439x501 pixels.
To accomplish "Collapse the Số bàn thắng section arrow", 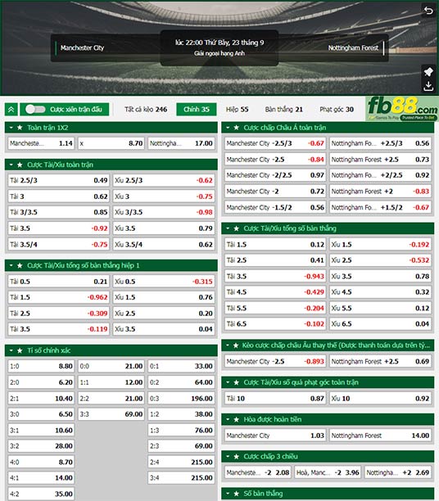I will pos(228,494).
